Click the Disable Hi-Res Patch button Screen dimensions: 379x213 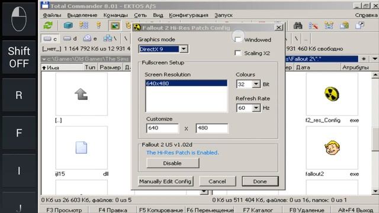click(172, 163)
